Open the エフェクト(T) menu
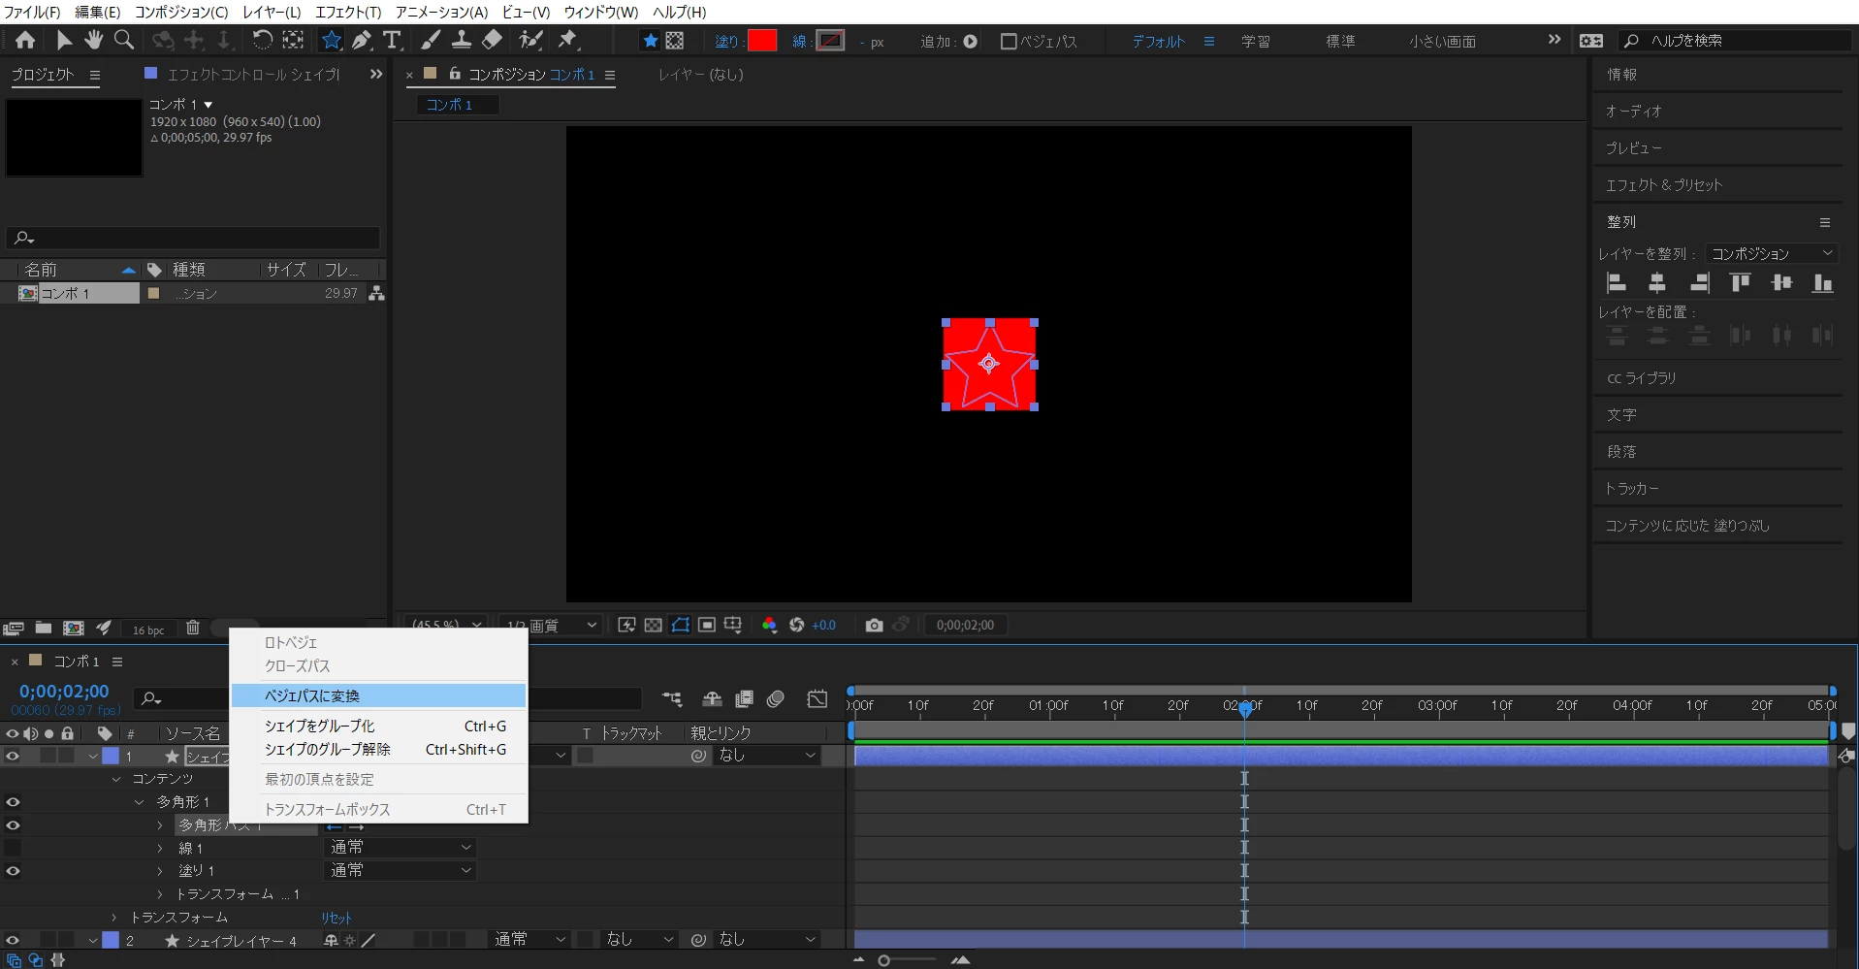 click(x=348, y=12)
